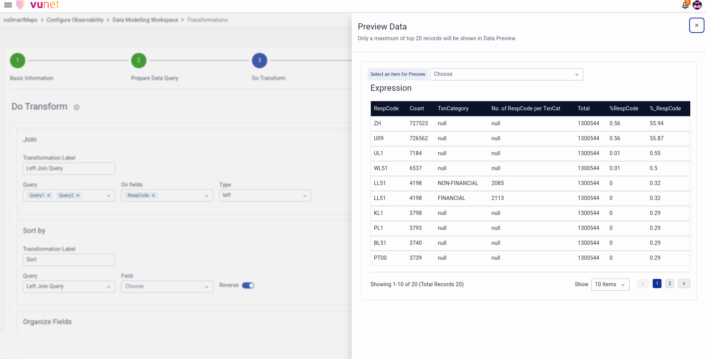The height and width of the screenshot is (359, 706).
Task: Open the 10 Items page size dropdown
Action: tap(610, 284)
